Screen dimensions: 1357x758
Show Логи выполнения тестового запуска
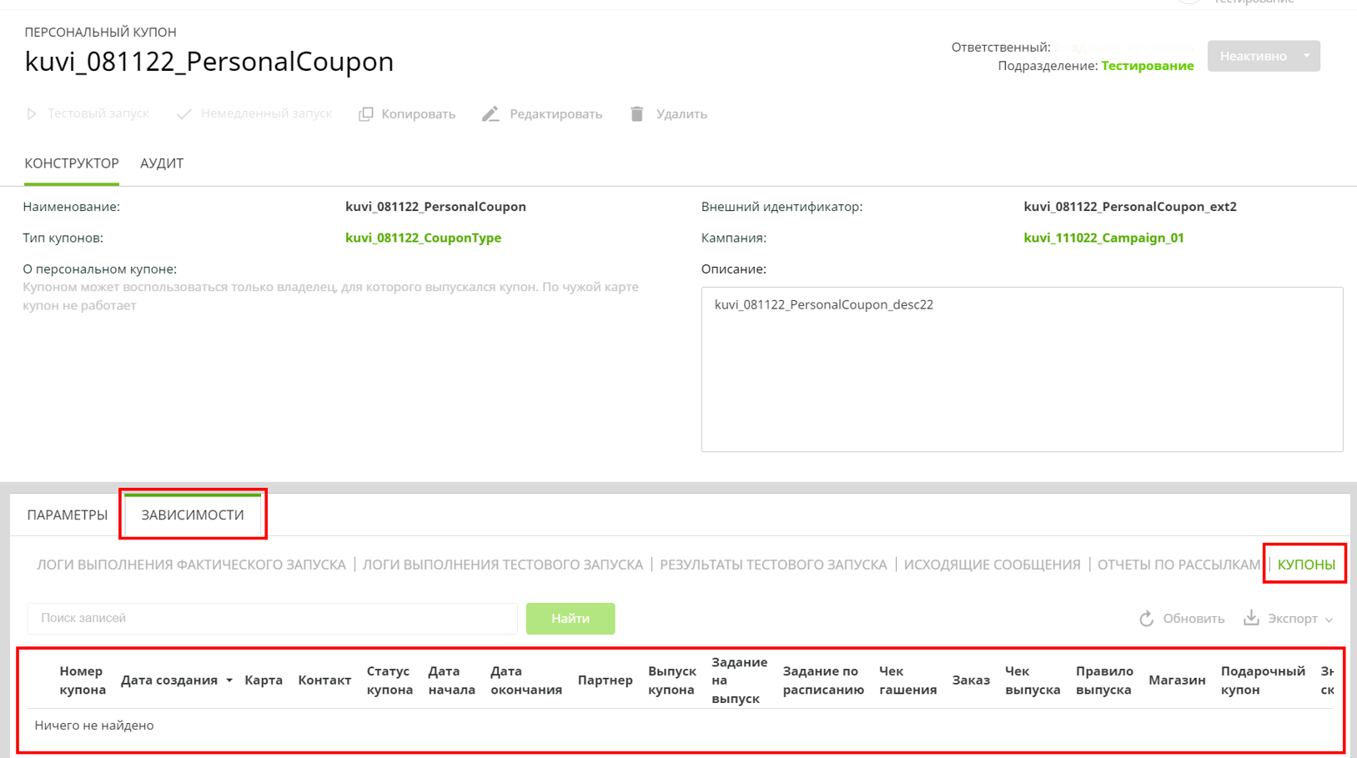pyautogui.click(x=502, y=565)
